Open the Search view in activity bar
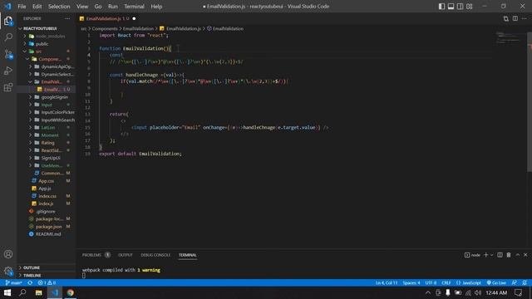The width and height of the screenshot is (532, 299). pos(8,37)
